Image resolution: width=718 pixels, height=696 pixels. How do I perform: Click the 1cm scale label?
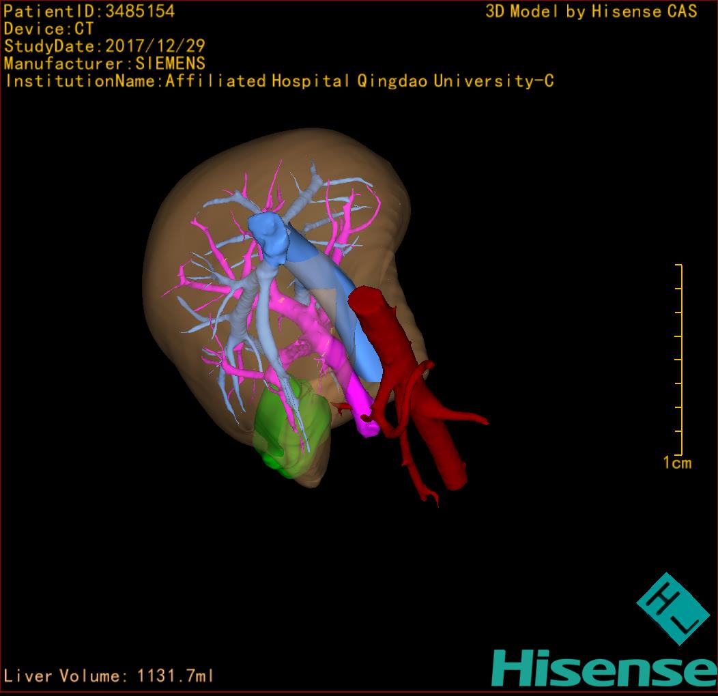tap(676, 463)
